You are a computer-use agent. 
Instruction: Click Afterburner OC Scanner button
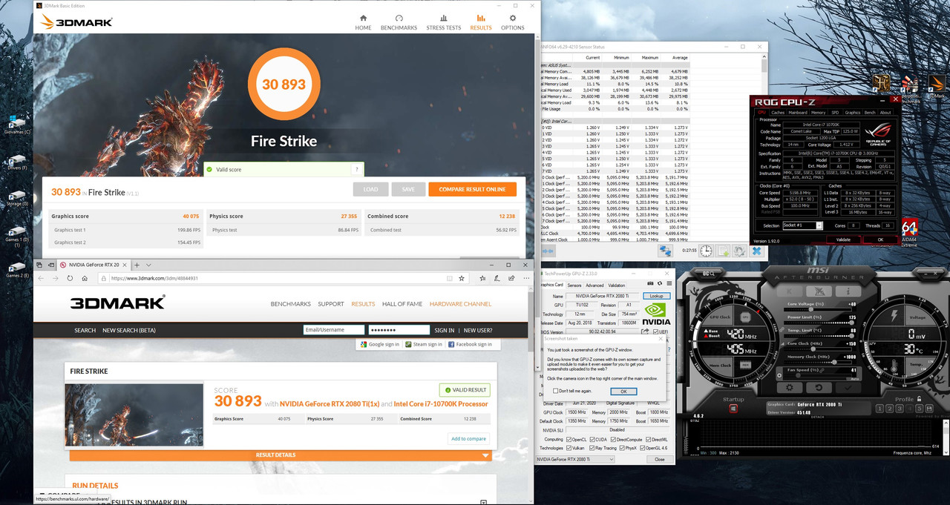tap(708, 273)
